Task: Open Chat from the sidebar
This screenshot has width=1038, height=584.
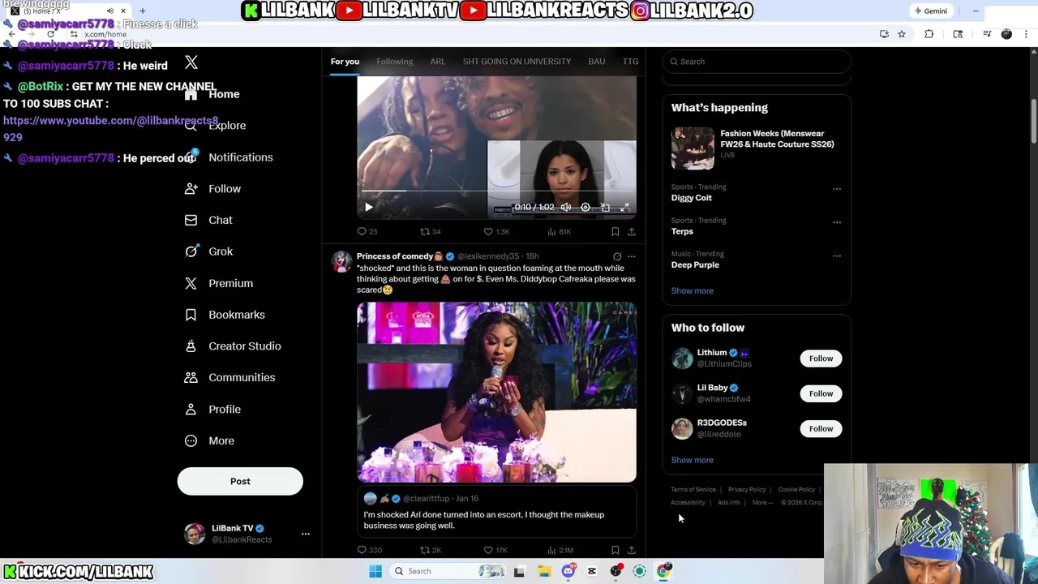Action: pyautogui.click(x=208, y=220)
